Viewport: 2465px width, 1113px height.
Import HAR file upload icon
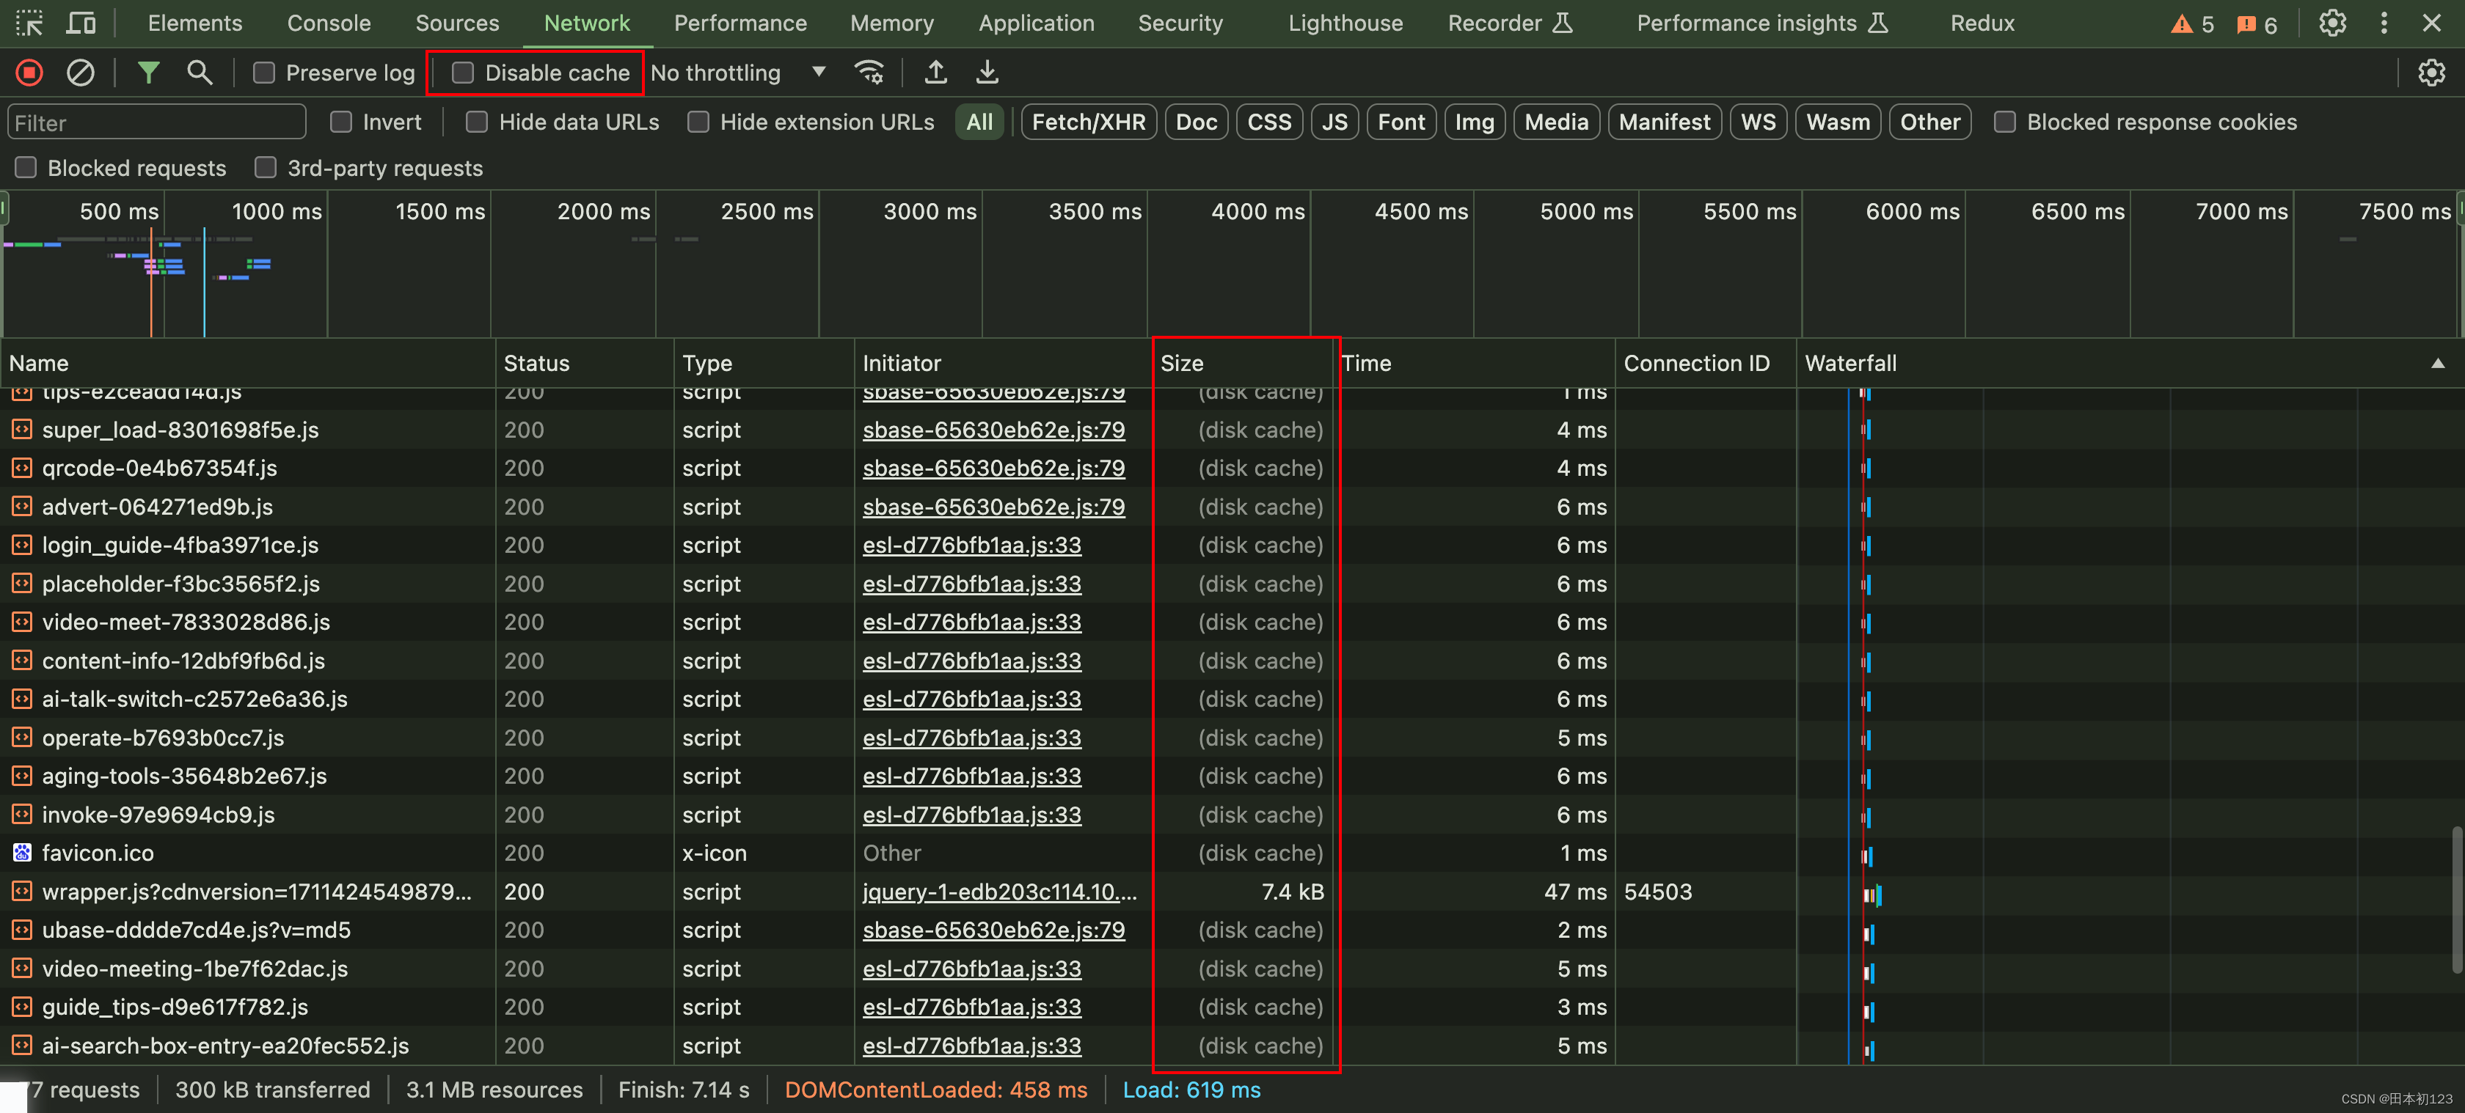tap(936, 72)
